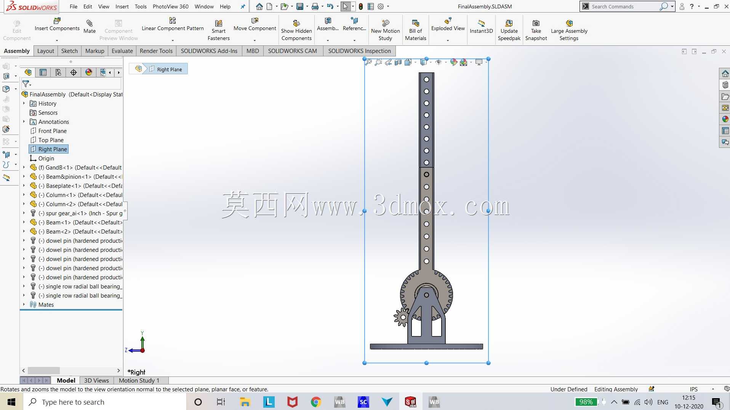Image resolution: width=730 pixels, height=410 pixels.
Task: Open the ConfigurationManager tab
Action: (x=58, y=72)
